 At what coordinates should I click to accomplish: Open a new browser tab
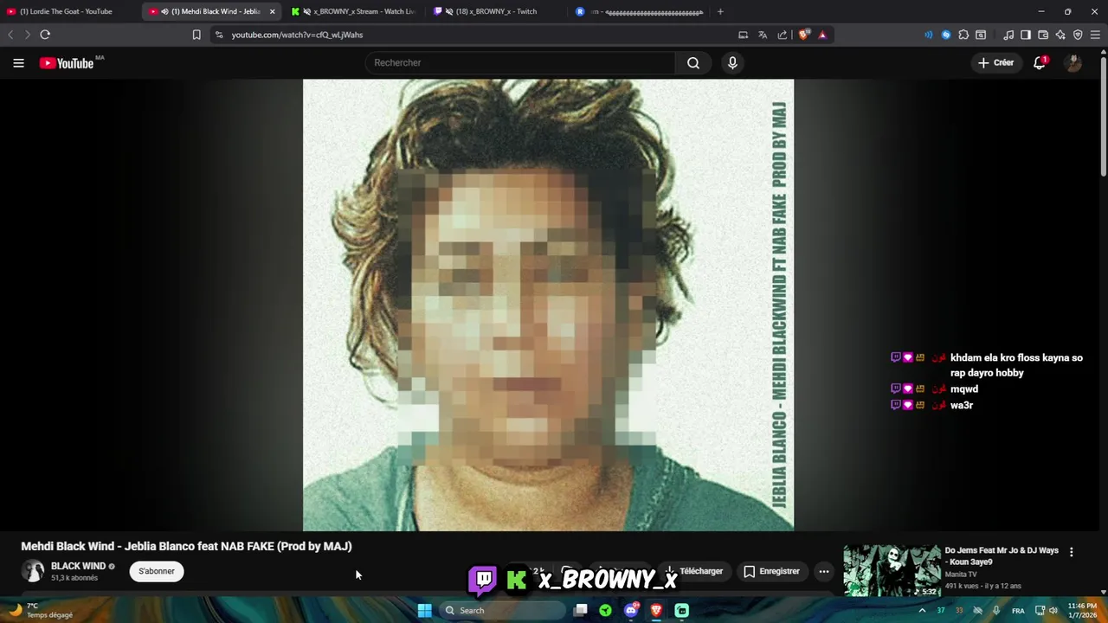[720, 11]
